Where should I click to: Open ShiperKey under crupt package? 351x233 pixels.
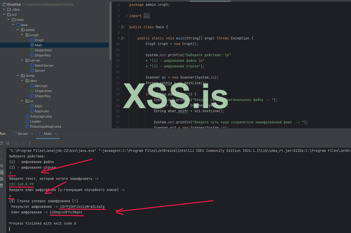[43, 55]
